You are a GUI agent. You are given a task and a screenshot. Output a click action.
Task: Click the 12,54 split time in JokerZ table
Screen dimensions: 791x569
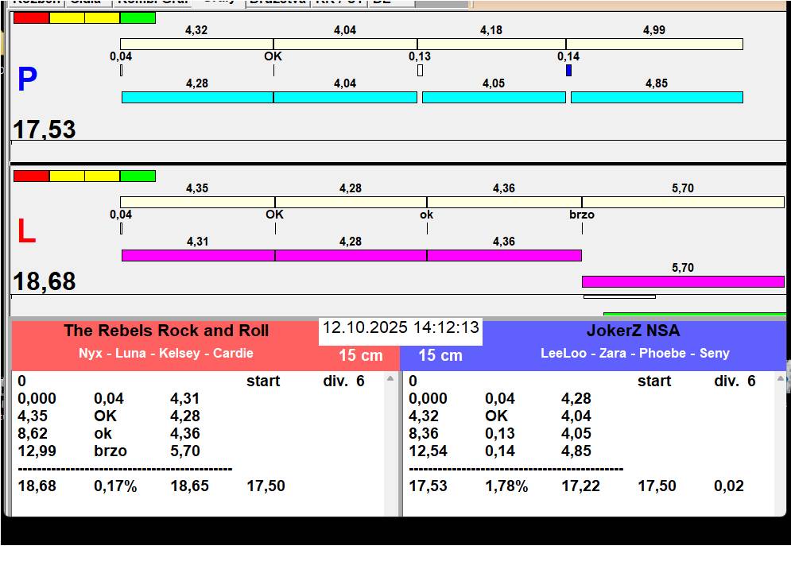click(428, 451)
